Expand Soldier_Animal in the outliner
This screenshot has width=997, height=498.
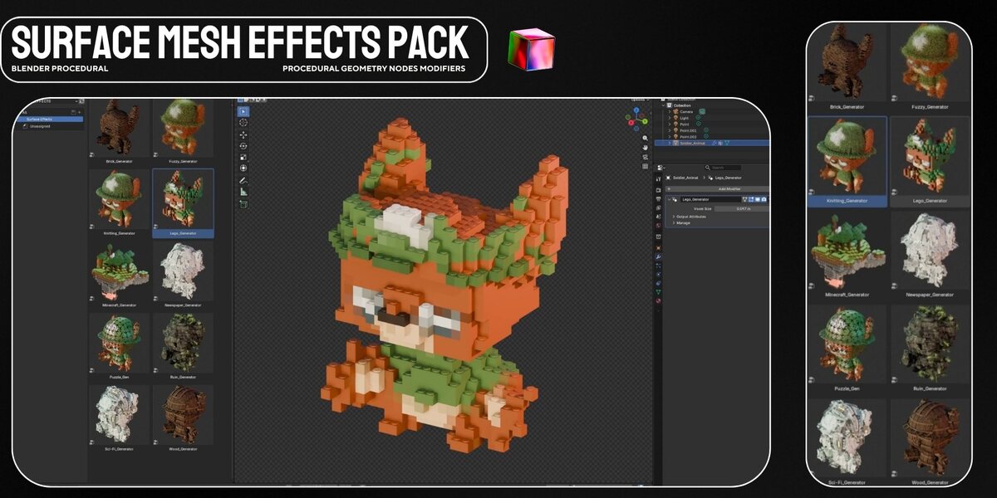[x=670, y=143]
